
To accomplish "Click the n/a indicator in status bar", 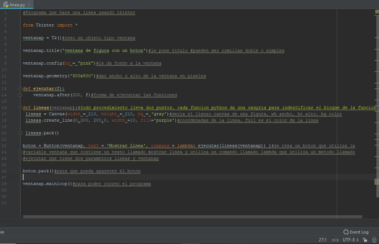I will 335,240.
